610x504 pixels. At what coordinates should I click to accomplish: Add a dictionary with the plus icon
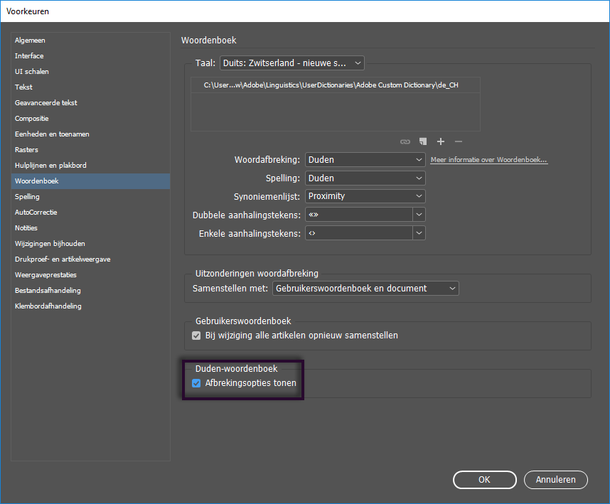point(440,141)
